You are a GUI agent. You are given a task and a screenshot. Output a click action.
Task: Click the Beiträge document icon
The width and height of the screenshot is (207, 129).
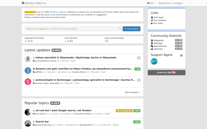click(x=152, y=43)
